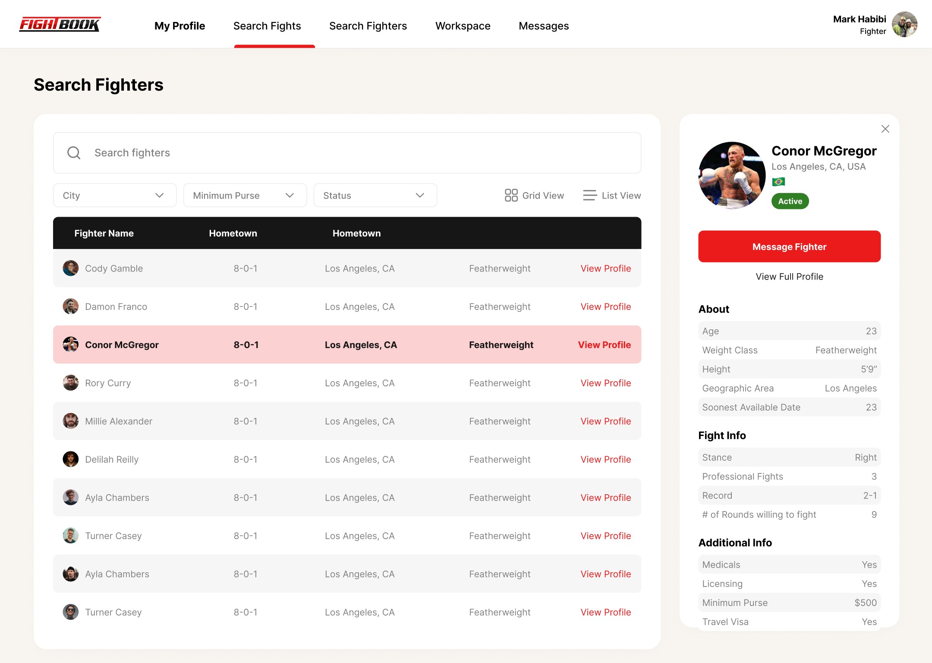Image resolution: width=932 pixels, height=663 pixels.
Task: View Profile for Millie Alexander
Action: coord(606,421)
